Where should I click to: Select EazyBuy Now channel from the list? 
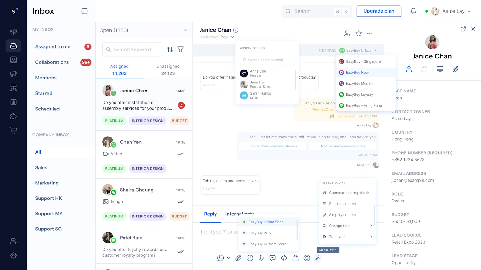point(357,72)
